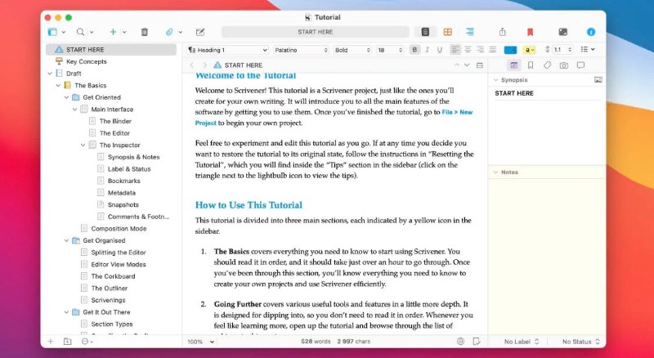The height and width of the screenshot is (358, 654).
Task: Select Key Concepts in the binder
Action: [x=86, y=61]
